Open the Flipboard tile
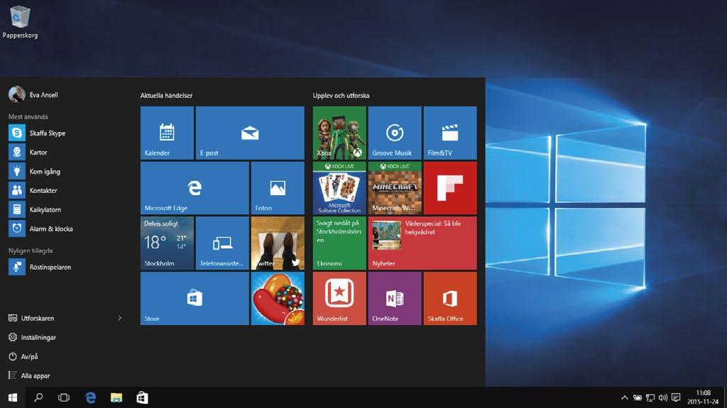Viewport: 727px width, 408px height. pos(449,188)
